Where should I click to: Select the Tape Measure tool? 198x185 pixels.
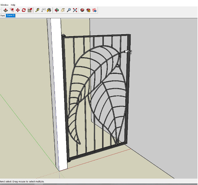(37, 10)
